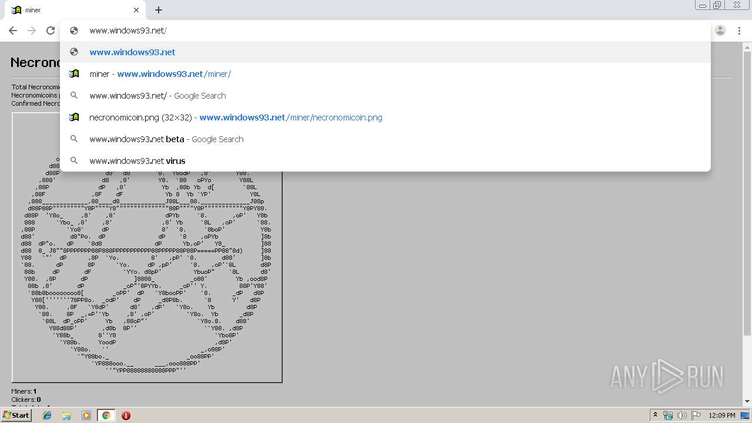The height and width of the screenshot is (423, 752).
Task: Click the page scrollbar down arrow
Action: click(747, 401)
